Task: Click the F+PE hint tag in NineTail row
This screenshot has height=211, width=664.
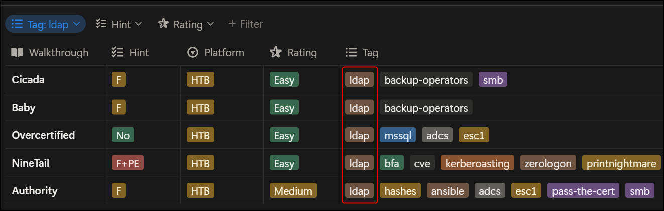Action: (128, 163)
